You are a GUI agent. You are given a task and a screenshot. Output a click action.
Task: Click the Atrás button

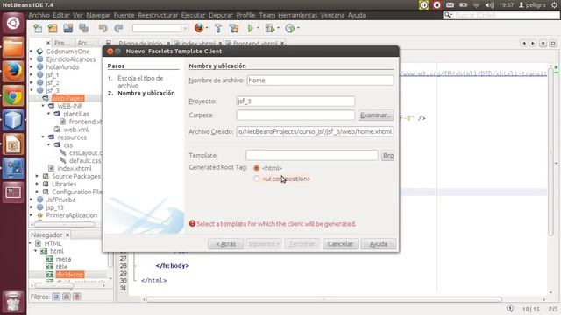(x=226, y=244)
